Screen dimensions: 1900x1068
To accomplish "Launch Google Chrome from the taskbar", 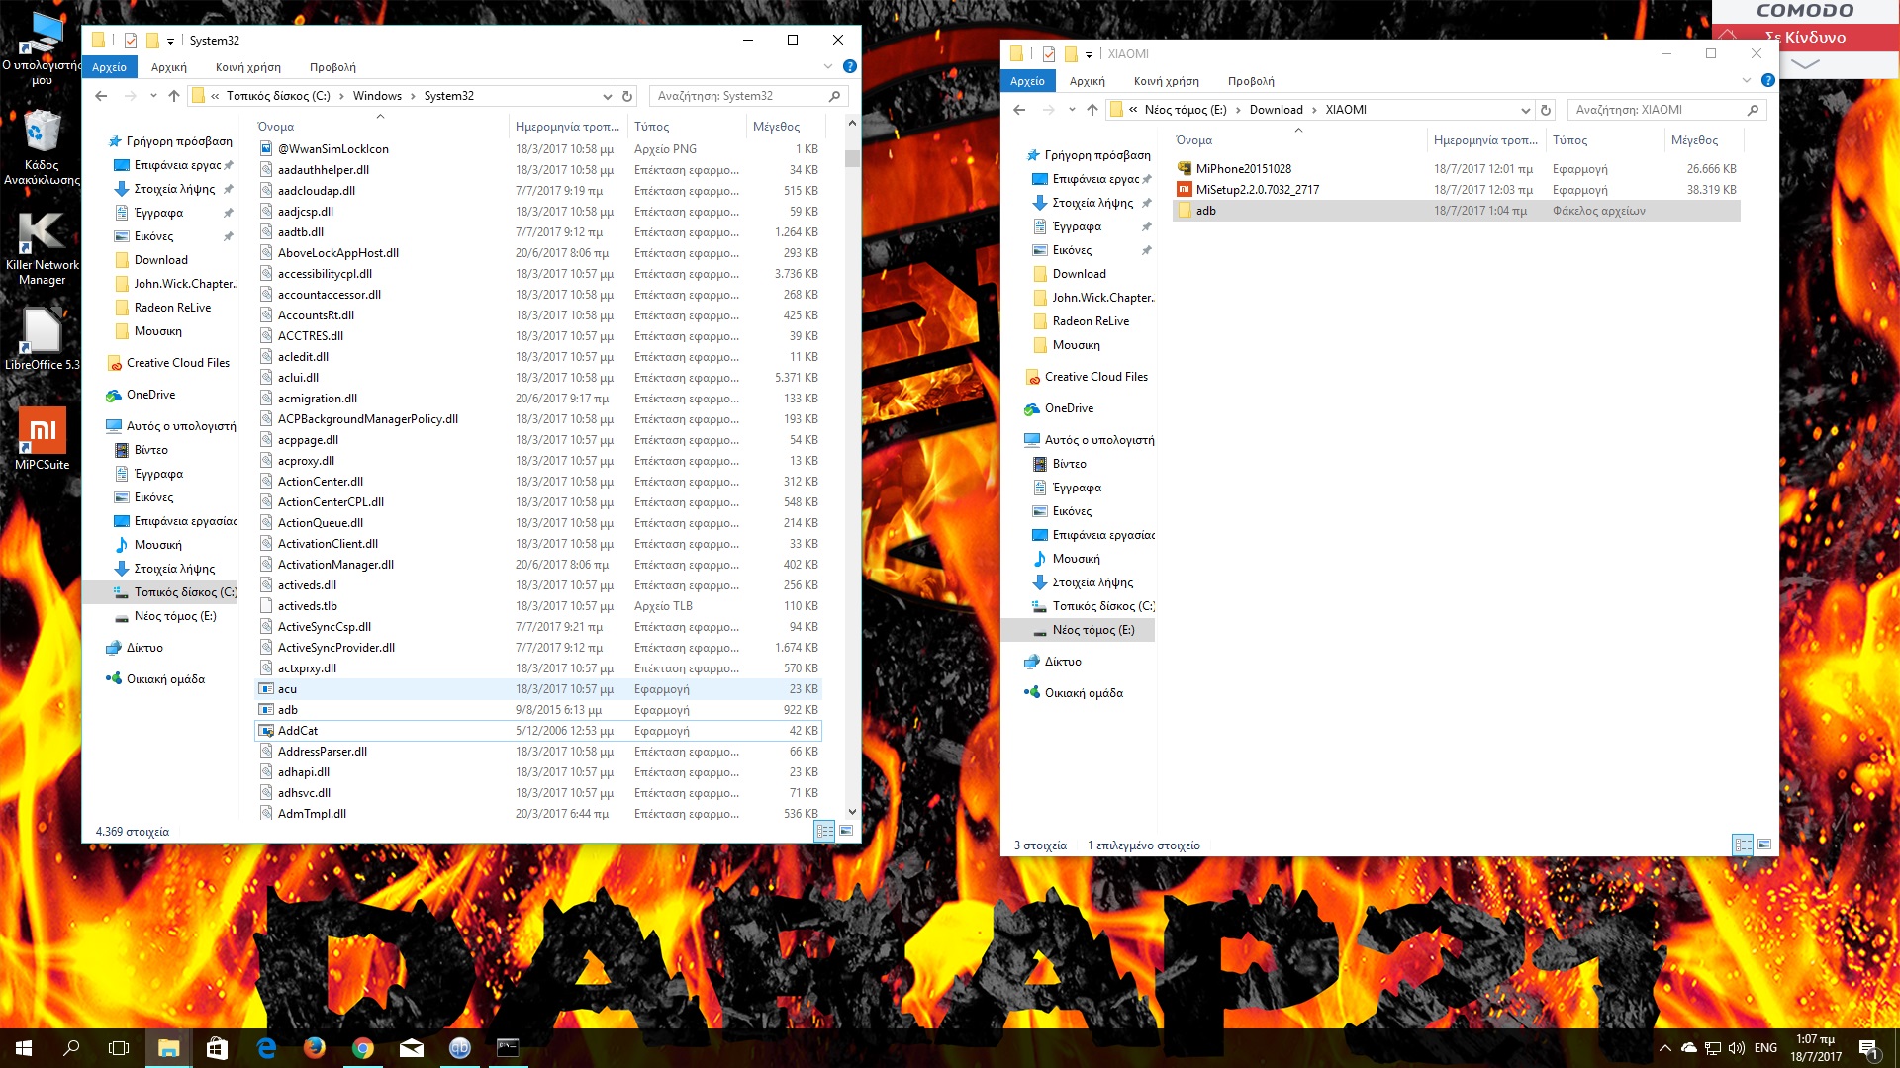I will tap(363, 1048).
